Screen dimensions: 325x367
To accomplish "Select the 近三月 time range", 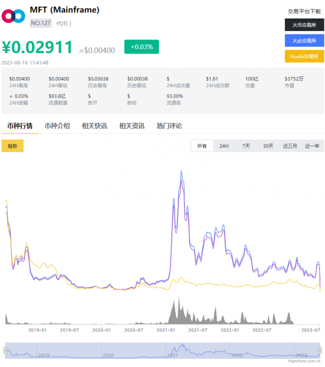I will coord(290,146).
